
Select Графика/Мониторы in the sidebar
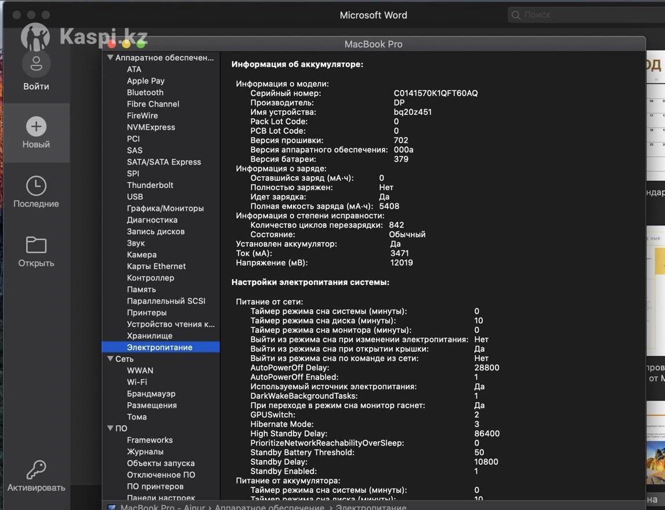165,208
